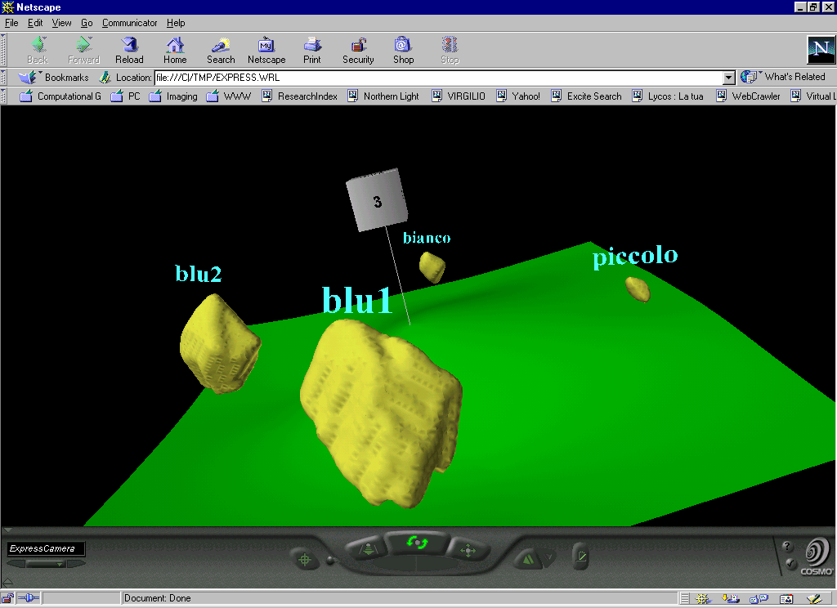Screen dimensions: 837x608
Task: Expand the Location URL dropdown
Action: pos(729,78)
